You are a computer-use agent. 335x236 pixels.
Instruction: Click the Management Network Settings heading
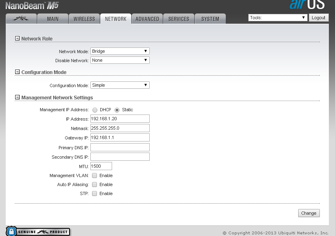tap(57, 98)
